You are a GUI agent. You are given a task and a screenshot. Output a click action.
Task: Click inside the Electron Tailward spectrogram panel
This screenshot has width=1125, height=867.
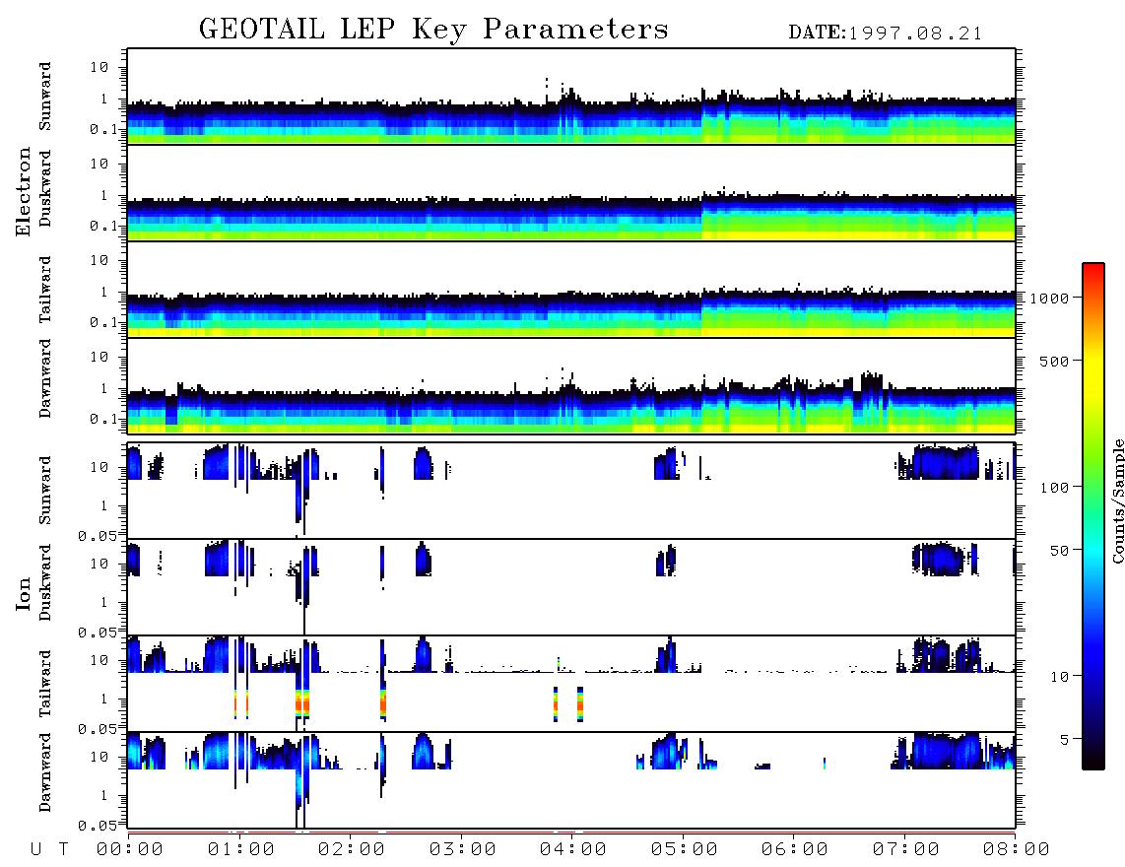[571, 290]
